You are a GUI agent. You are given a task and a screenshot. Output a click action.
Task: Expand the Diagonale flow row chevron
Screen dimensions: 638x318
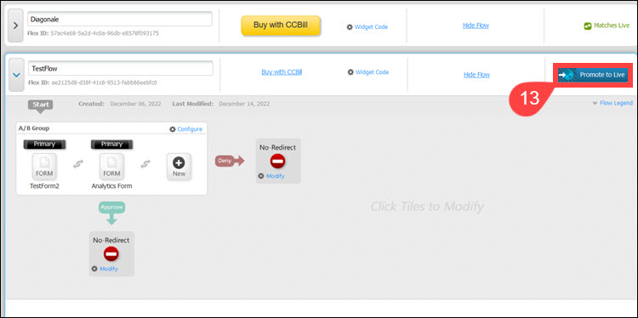pos(16,26)
